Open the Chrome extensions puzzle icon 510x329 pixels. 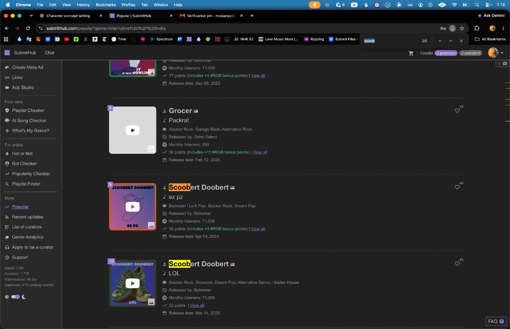click(x=477, y=28)
